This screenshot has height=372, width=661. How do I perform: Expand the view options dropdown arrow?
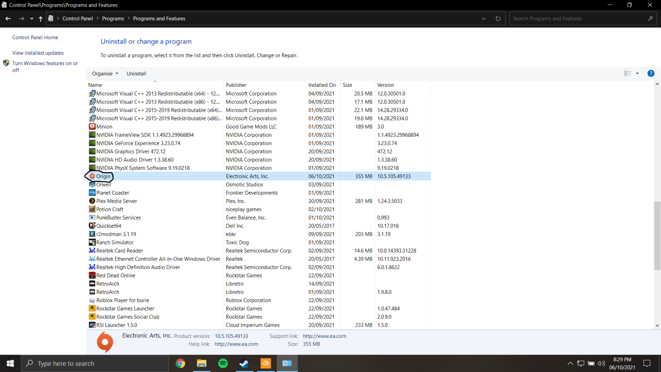tap(637, 73)
